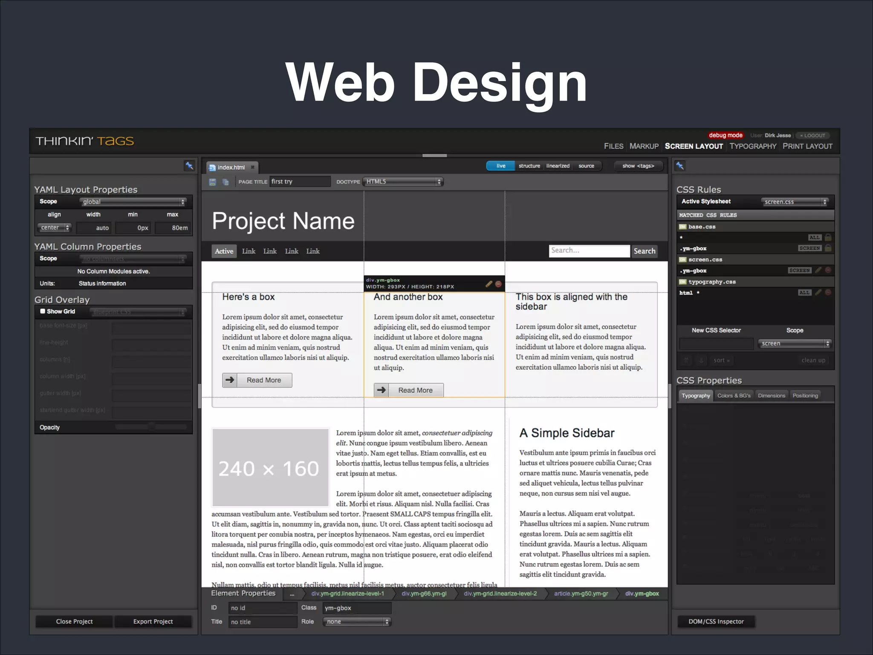Screen dimensions: 873x655
Task: Open the align center dropdown
Action: pyautogui.click(x=54, y=228)
